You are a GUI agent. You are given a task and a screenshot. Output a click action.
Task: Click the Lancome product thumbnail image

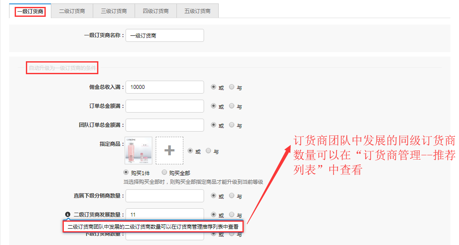138,151
